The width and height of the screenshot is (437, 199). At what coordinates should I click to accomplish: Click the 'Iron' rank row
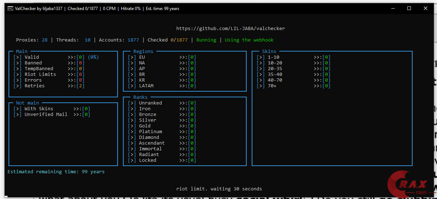click(162, 108)
